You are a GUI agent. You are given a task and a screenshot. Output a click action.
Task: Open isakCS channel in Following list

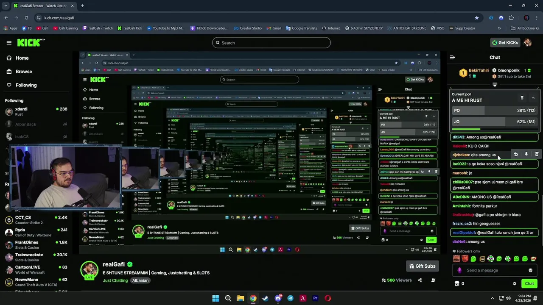pyautogui.click(x=36, y=136)
